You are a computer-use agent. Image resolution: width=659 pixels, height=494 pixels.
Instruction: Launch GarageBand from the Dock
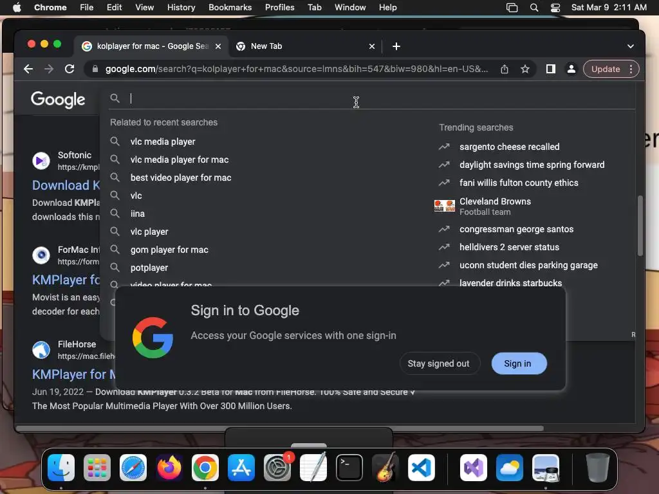tap(385, 468)
